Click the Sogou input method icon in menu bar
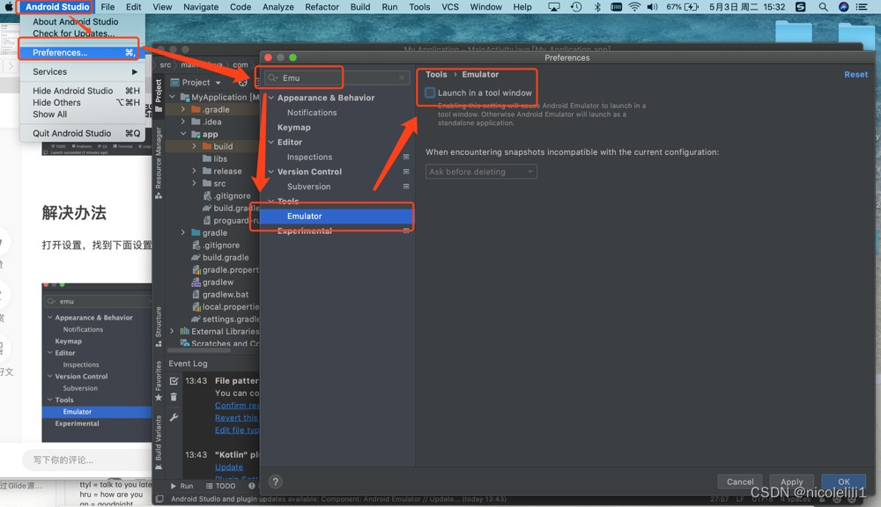 pyautogui.click(x=801, y=7)
